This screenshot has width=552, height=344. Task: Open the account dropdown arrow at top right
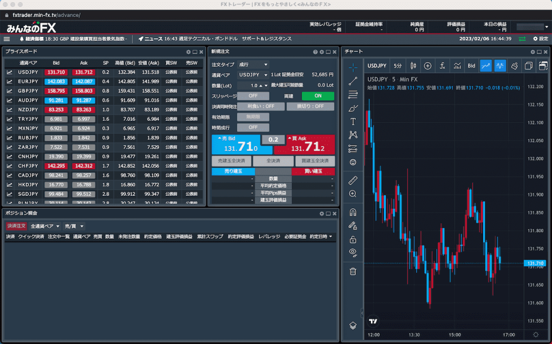[x=547, y=27]
